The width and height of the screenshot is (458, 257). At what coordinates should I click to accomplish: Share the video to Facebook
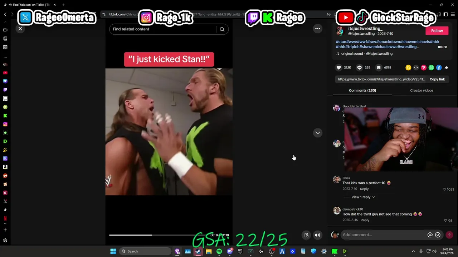439,67
